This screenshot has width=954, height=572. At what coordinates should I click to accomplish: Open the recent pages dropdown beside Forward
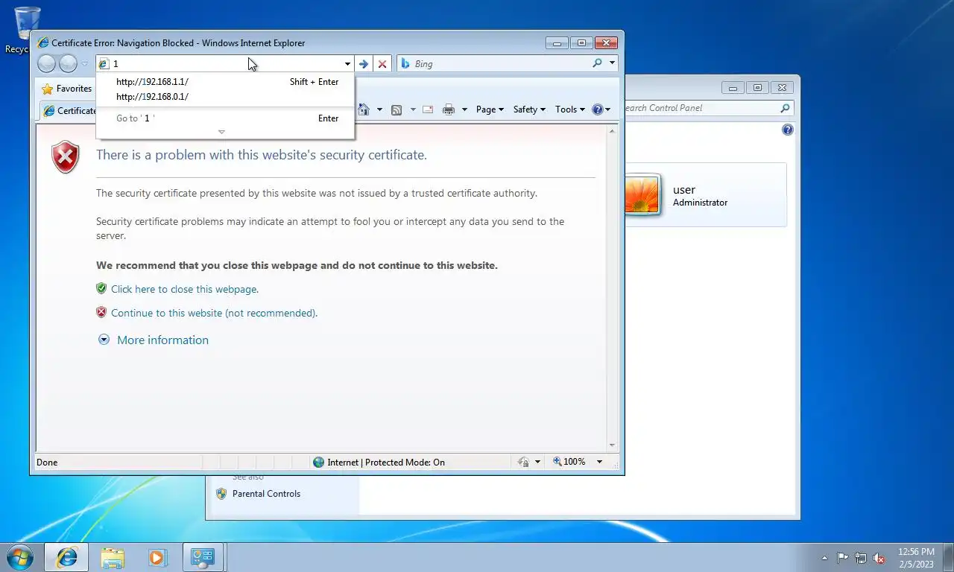coord(85,64)
